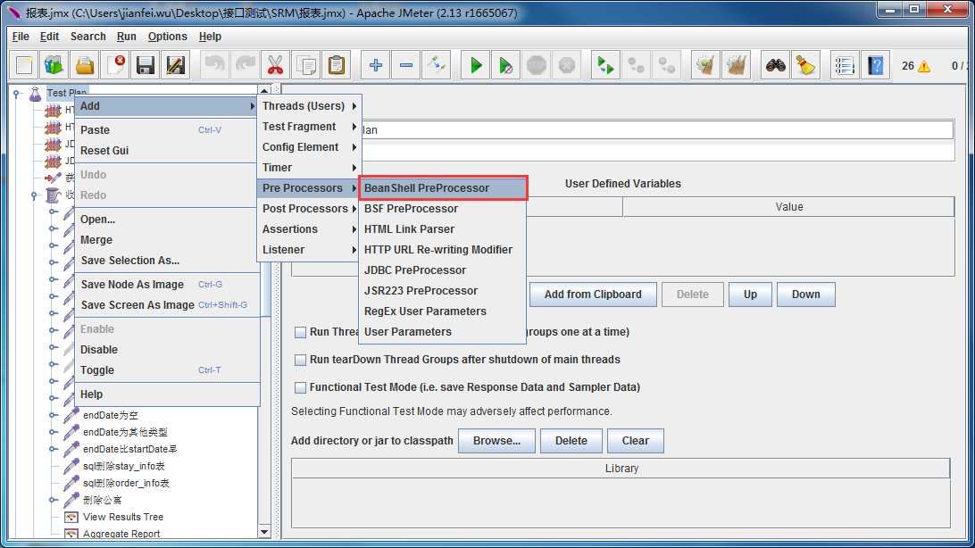Click the Clear broom icon
This screenshot has height=548, width=975.
705,65
